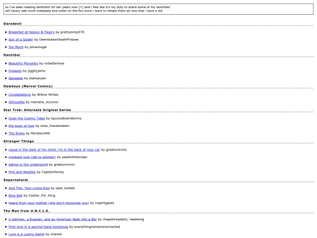317x238 pixels.
Task: Open the Impasto link
Action: click(x=15, y=71)
